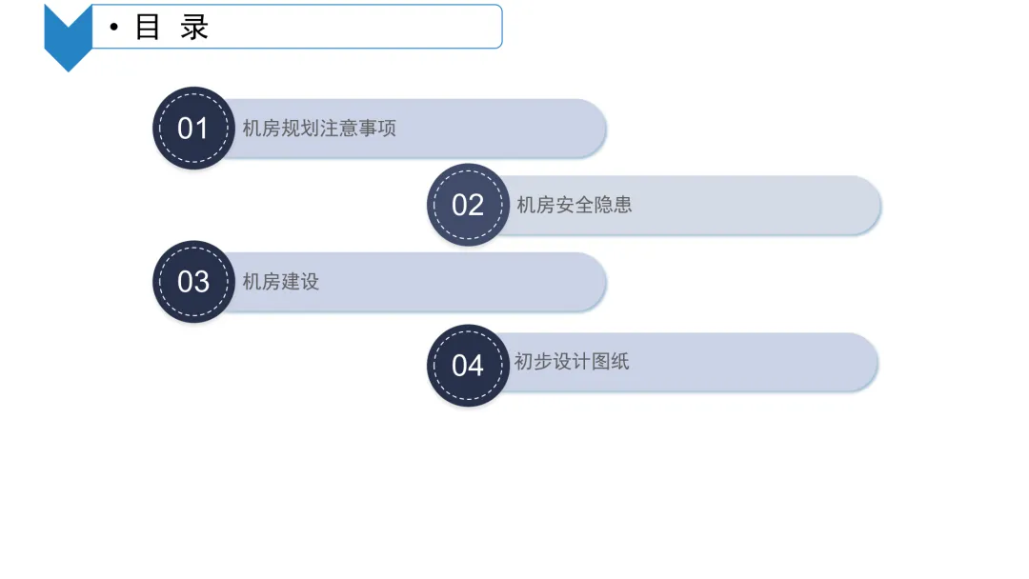The image size is (1029, 579).
Task: Click the 01 numbered circle badge
Action: [193, 128]
